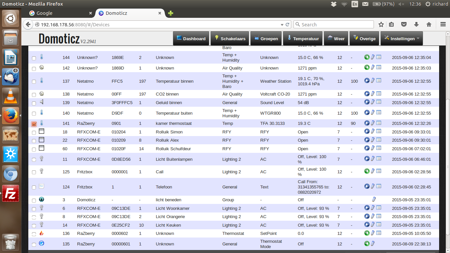
Task: Go to the Groepen tab
Action: (x=266, y=39)
